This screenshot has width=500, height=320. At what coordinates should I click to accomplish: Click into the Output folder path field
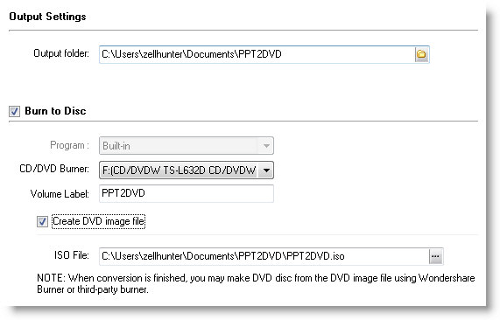click(257, 54)
